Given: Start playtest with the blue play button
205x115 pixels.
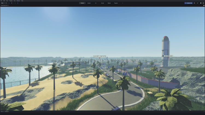Looking at the screenshot, I should point(9,3).
